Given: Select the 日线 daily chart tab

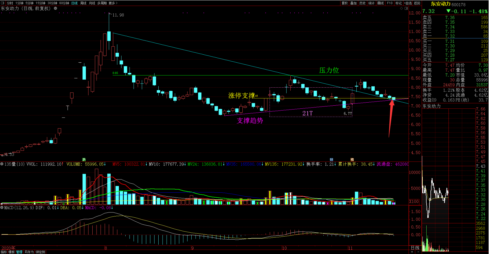Looking at the screenshot, I should [x=75, y=3].
